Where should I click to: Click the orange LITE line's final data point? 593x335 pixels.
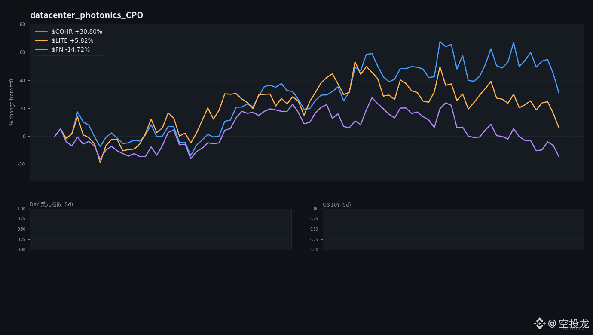coord(559,128)
